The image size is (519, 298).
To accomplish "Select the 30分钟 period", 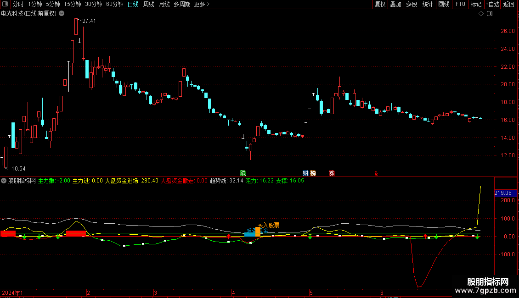I will pos(94,4).
